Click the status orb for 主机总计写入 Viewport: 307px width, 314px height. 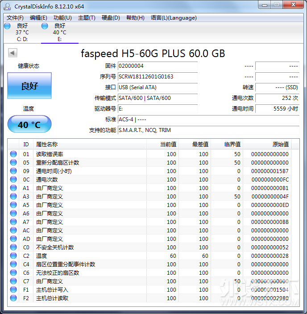[x=13, y=289]
